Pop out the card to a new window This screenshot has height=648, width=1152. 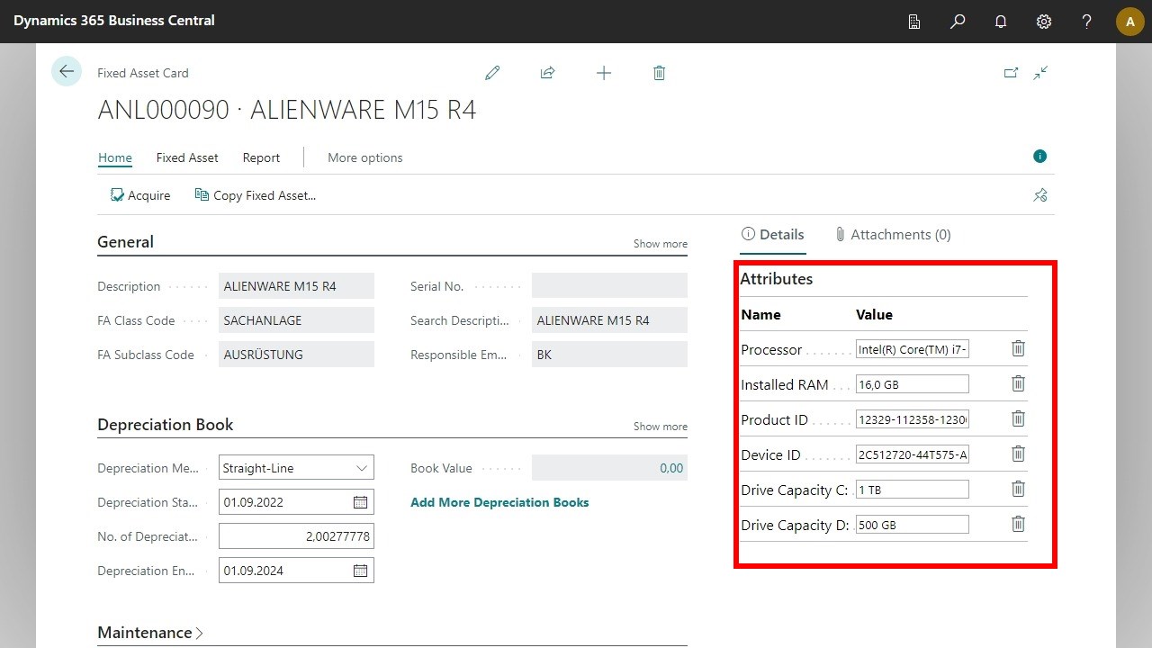click(x=1011, y=73)
